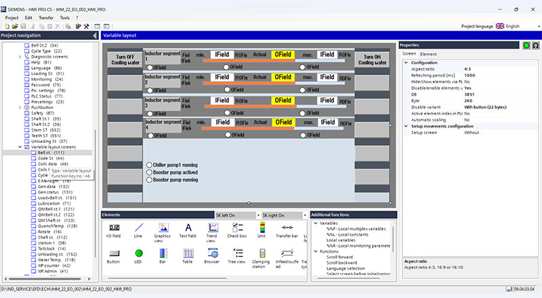Click the Turn OFF Cooling water button
This screenshot has width=542, height=298.
click(x=125, y=60)
